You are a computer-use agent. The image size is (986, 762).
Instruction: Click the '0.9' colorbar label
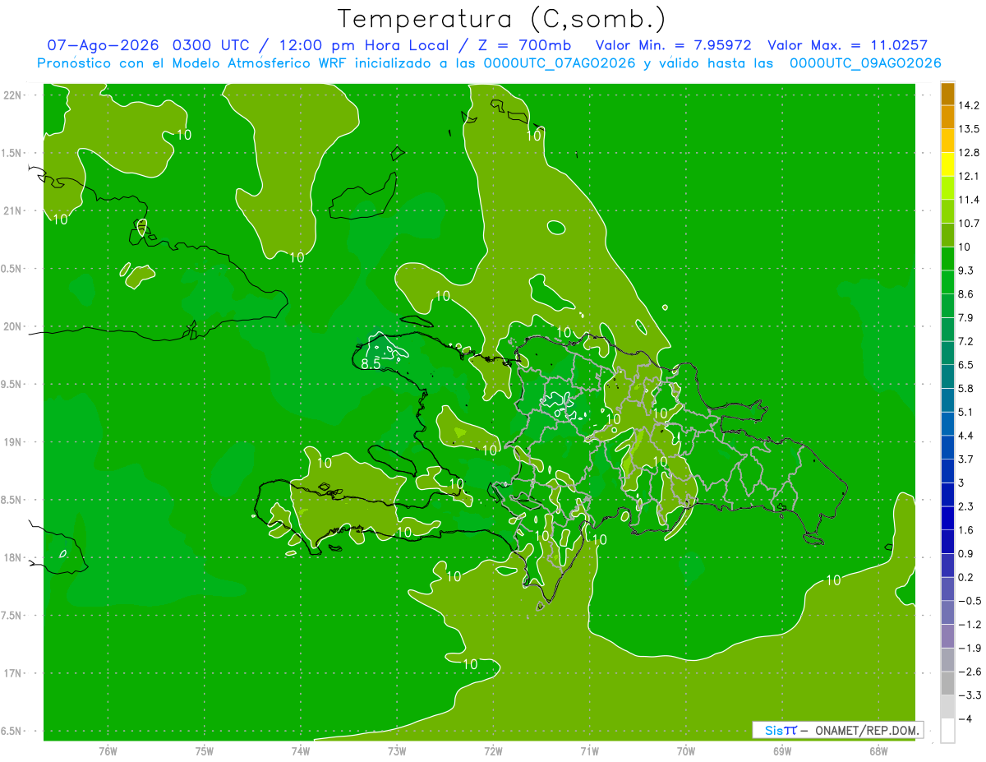(x=967, y=553)
